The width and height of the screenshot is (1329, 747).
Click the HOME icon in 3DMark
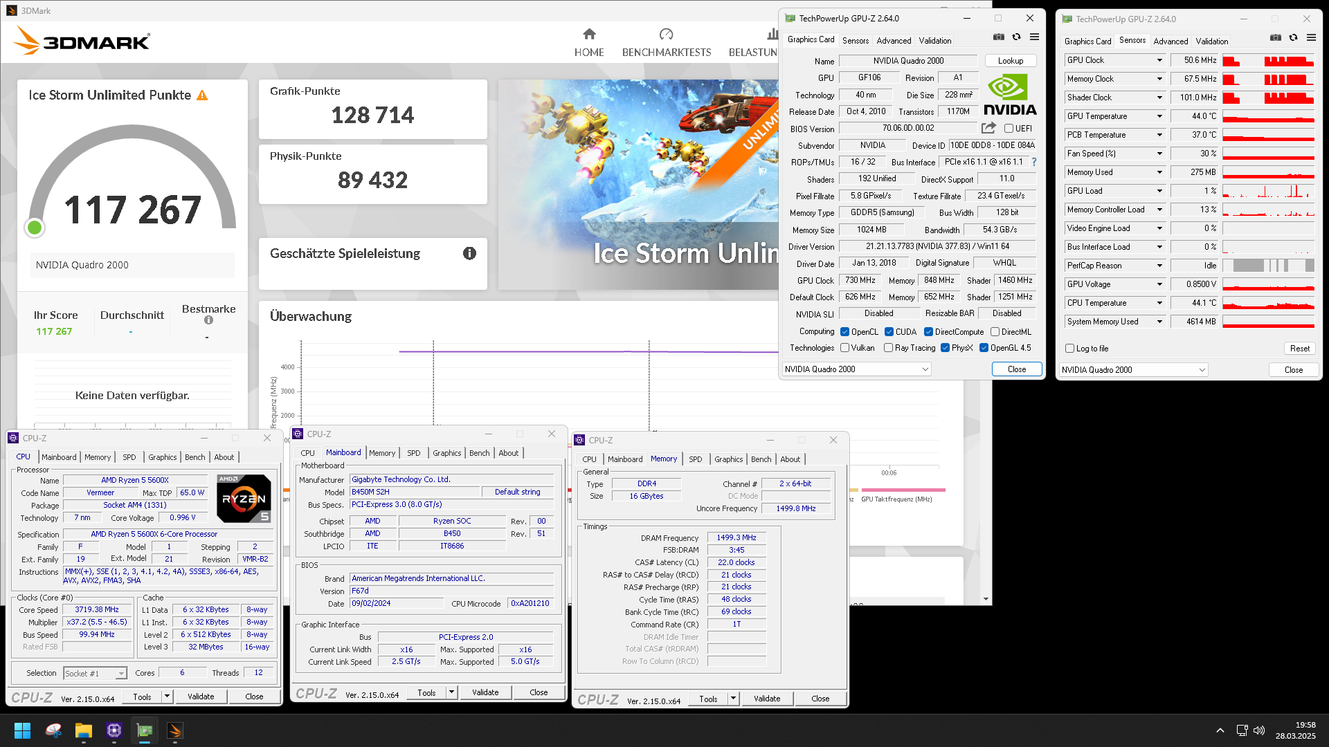589,34
